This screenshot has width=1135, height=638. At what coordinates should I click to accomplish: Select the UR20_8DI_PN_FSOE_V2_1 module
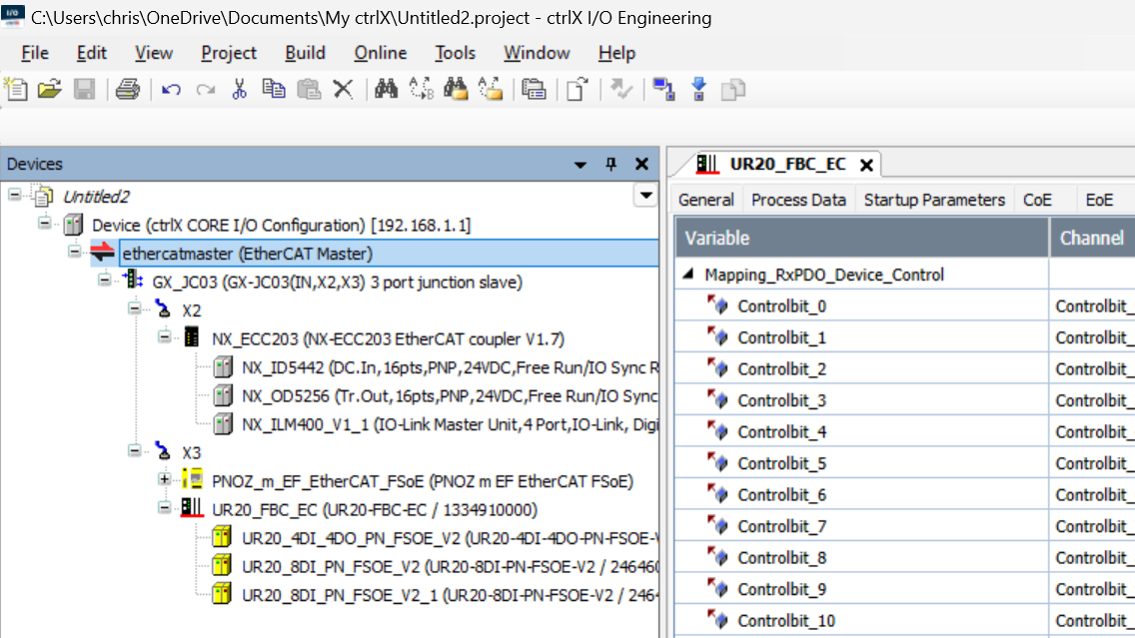click(450, 595)
